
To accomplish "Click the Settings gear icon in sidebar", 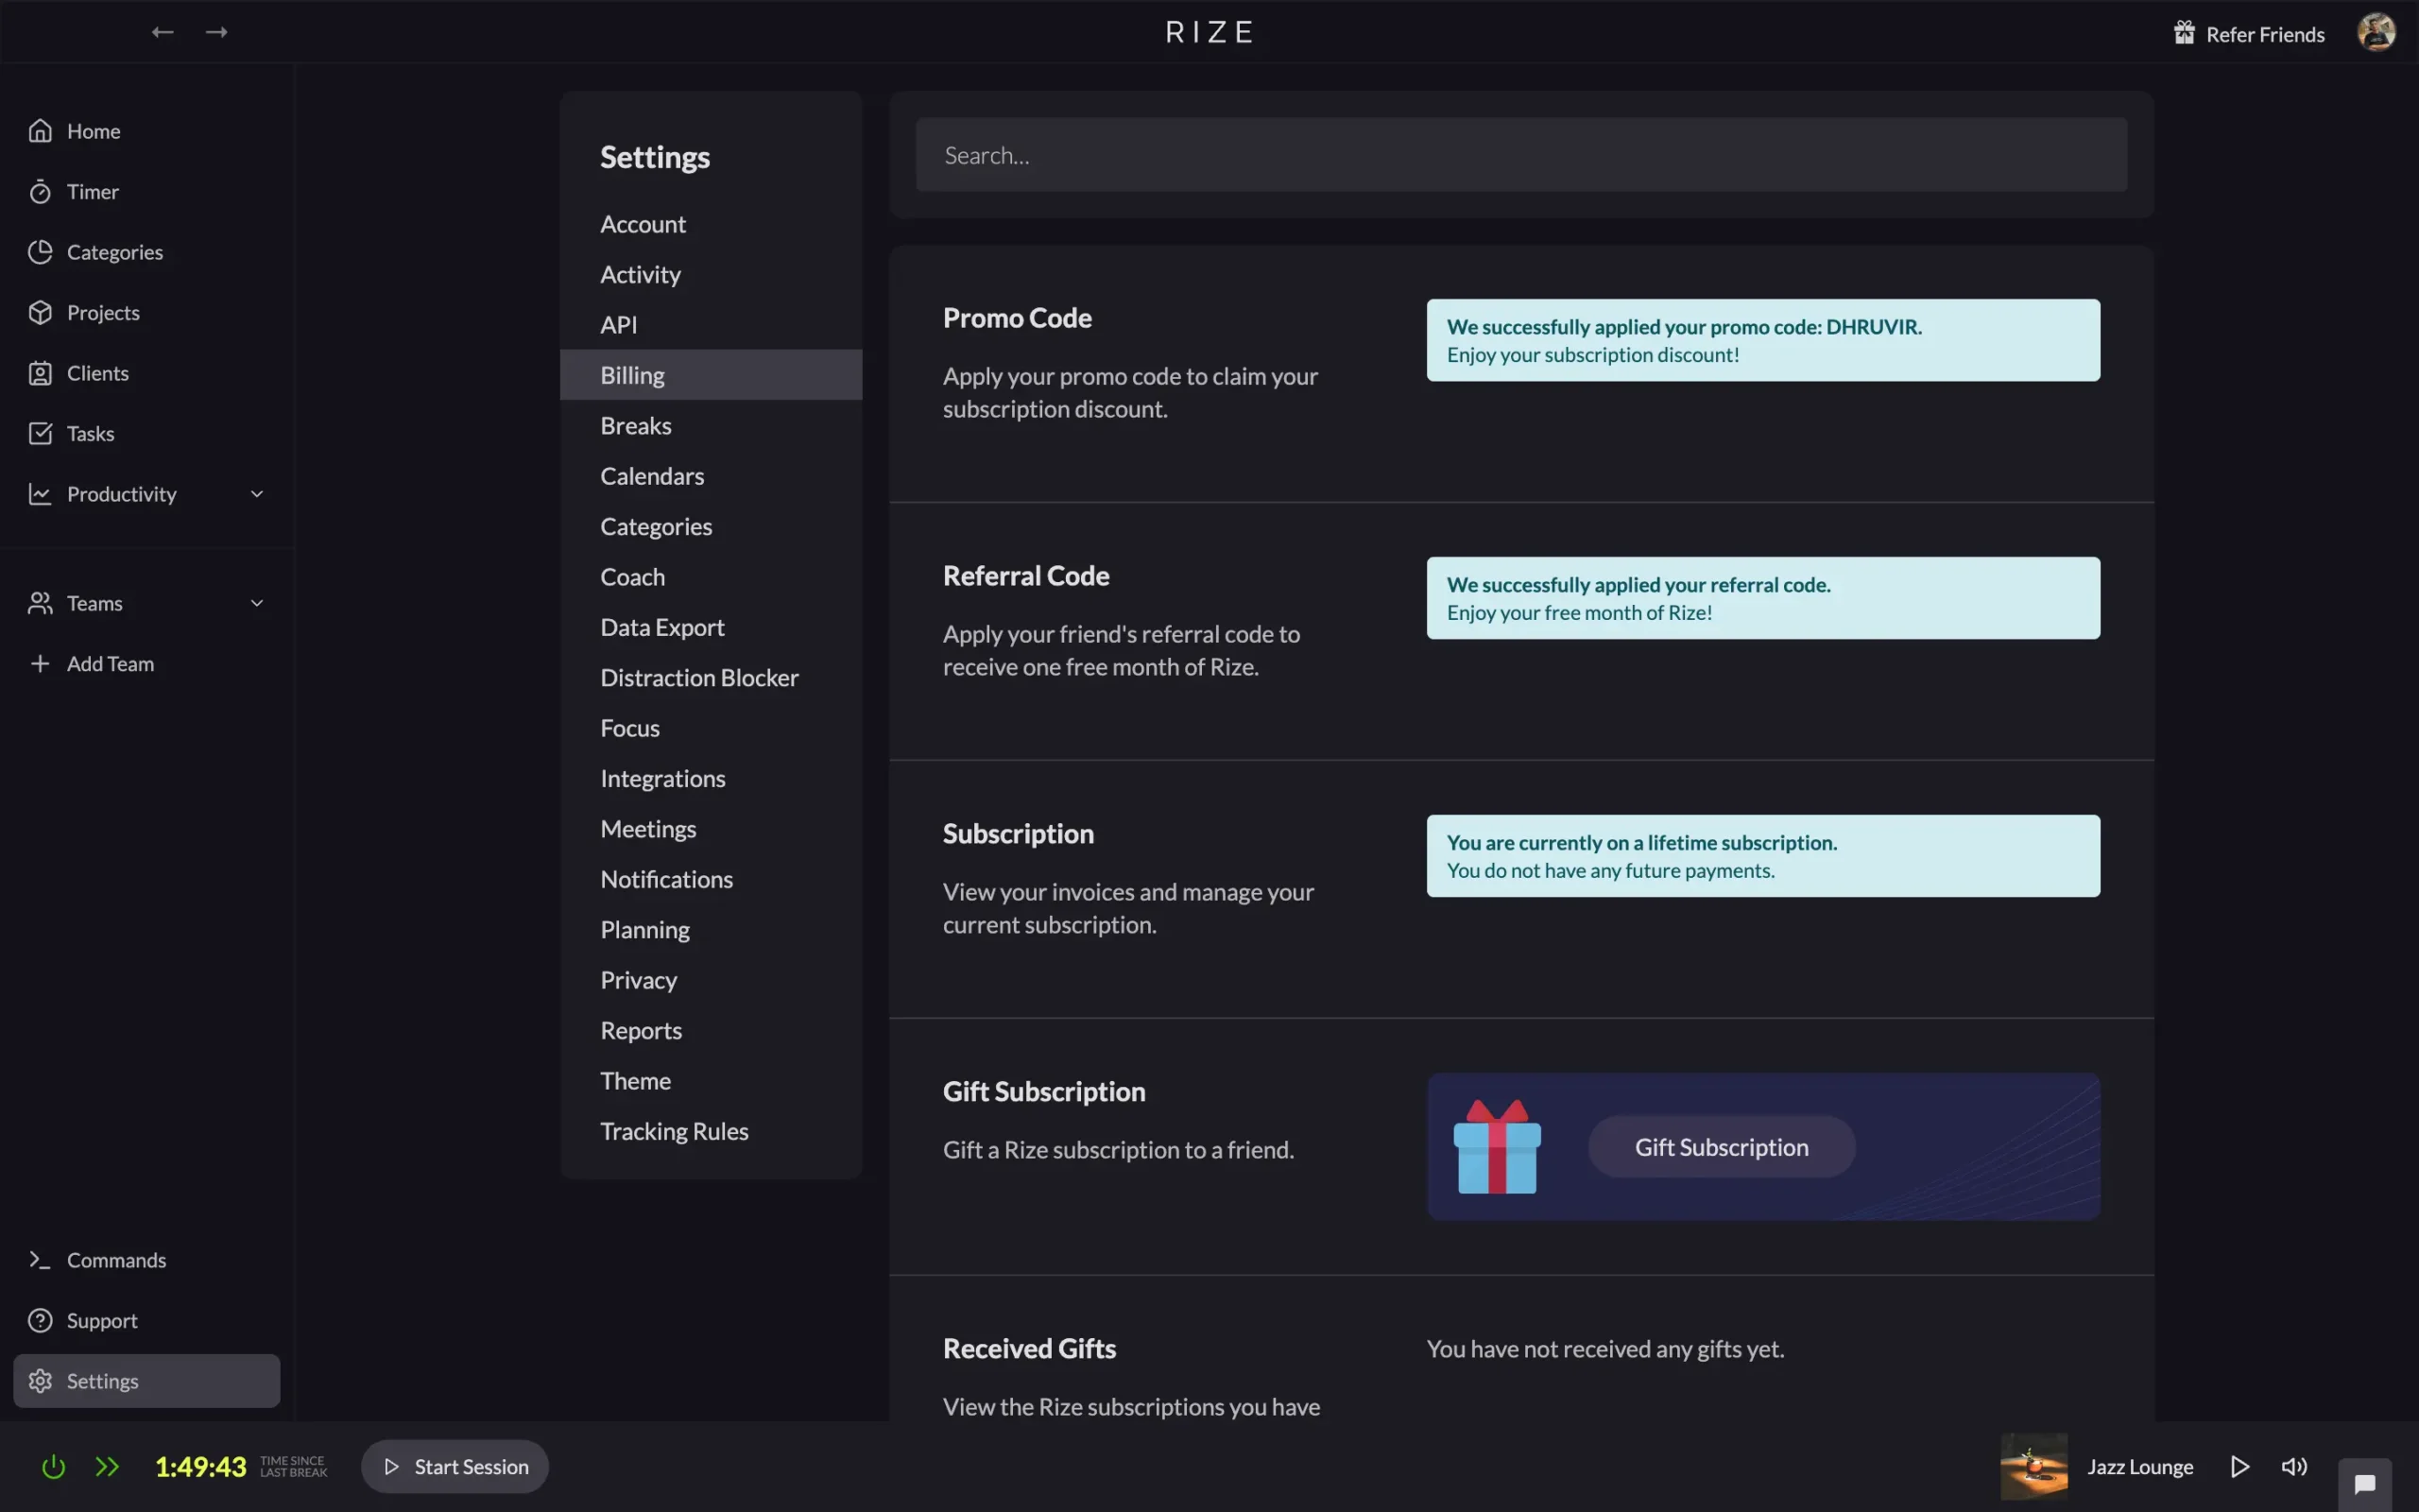I will [40, 1381].
